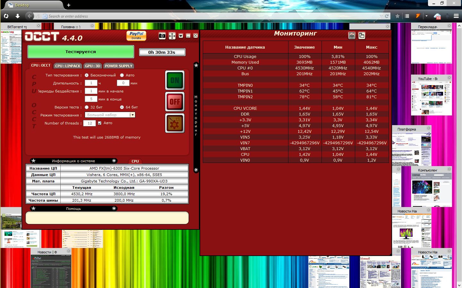Collapse Информация о системе section arrow
The width and height of the screenshot is (462, 288).
click(x=114, y=161)
